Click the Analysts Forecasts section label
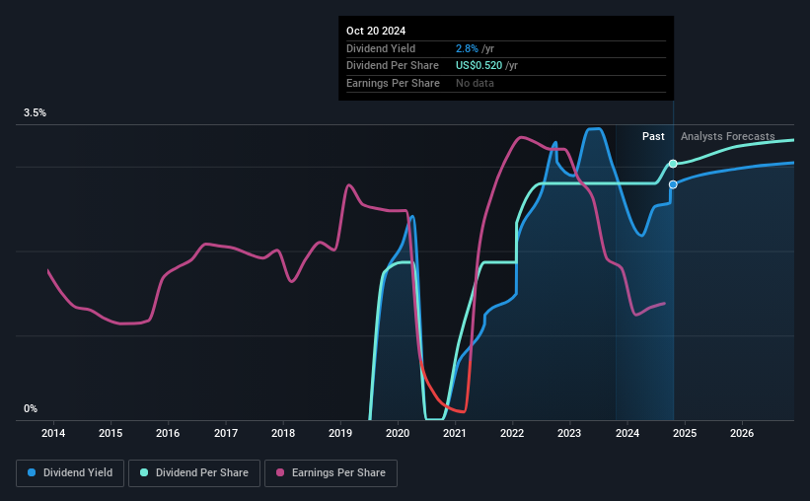 click(x=727, y=136)
